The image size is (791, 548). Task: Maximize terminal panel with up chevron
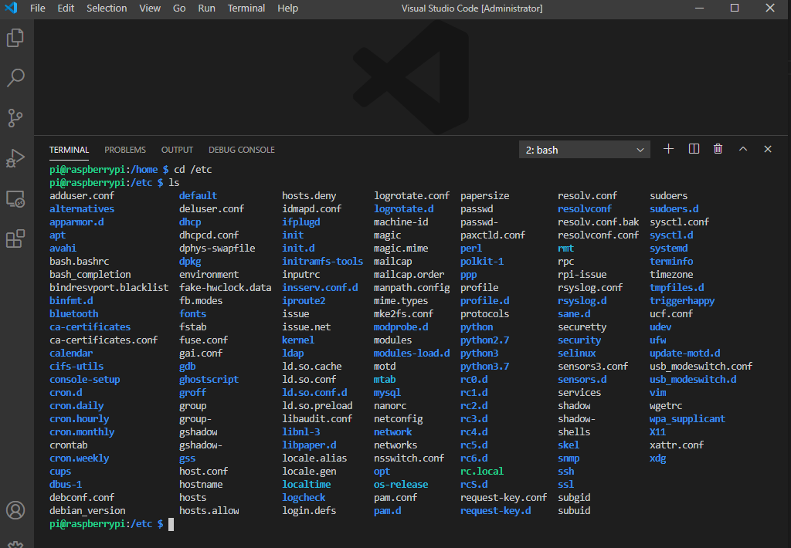pyautogui.click(x=743, y=149)
